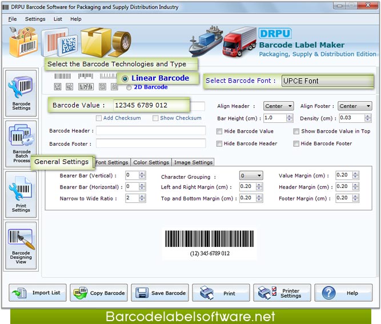Screen dimensions: 381x324
Task: Adjust the Narrow to Wide Ratio spinner
Action: pyautogui.click(x=142, y=198)
